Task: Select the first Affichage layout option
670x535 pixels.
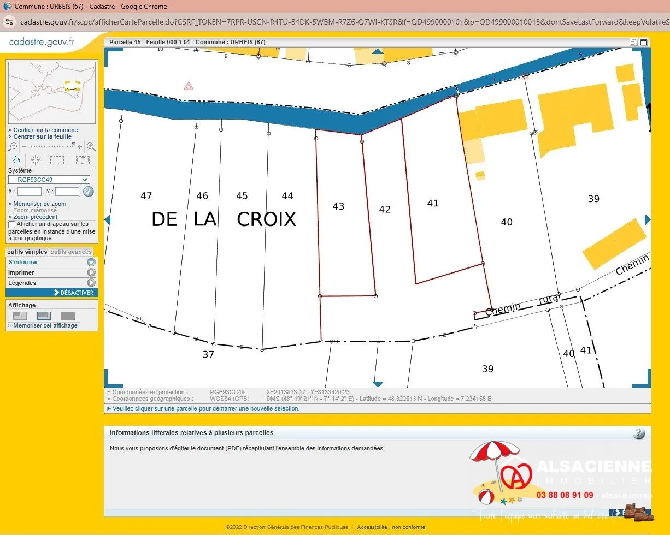Action: 20,316
